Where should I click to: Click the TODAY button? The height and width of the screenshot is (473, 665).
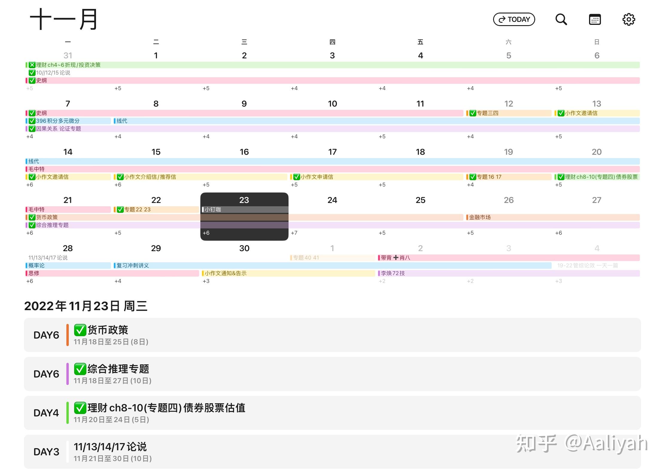[514, 19]
